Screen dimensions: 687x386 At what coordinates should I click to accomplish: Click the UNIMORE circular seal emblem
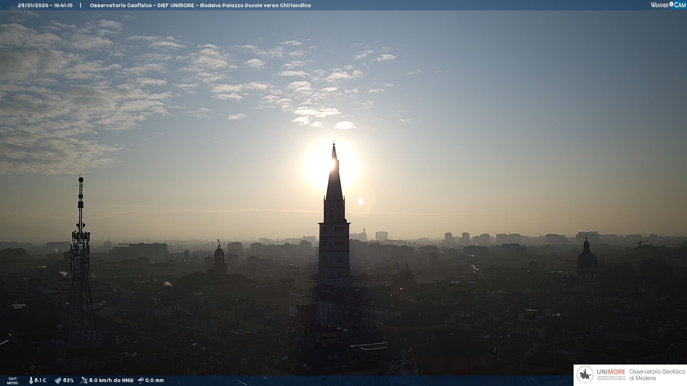(x=585, y=375)
